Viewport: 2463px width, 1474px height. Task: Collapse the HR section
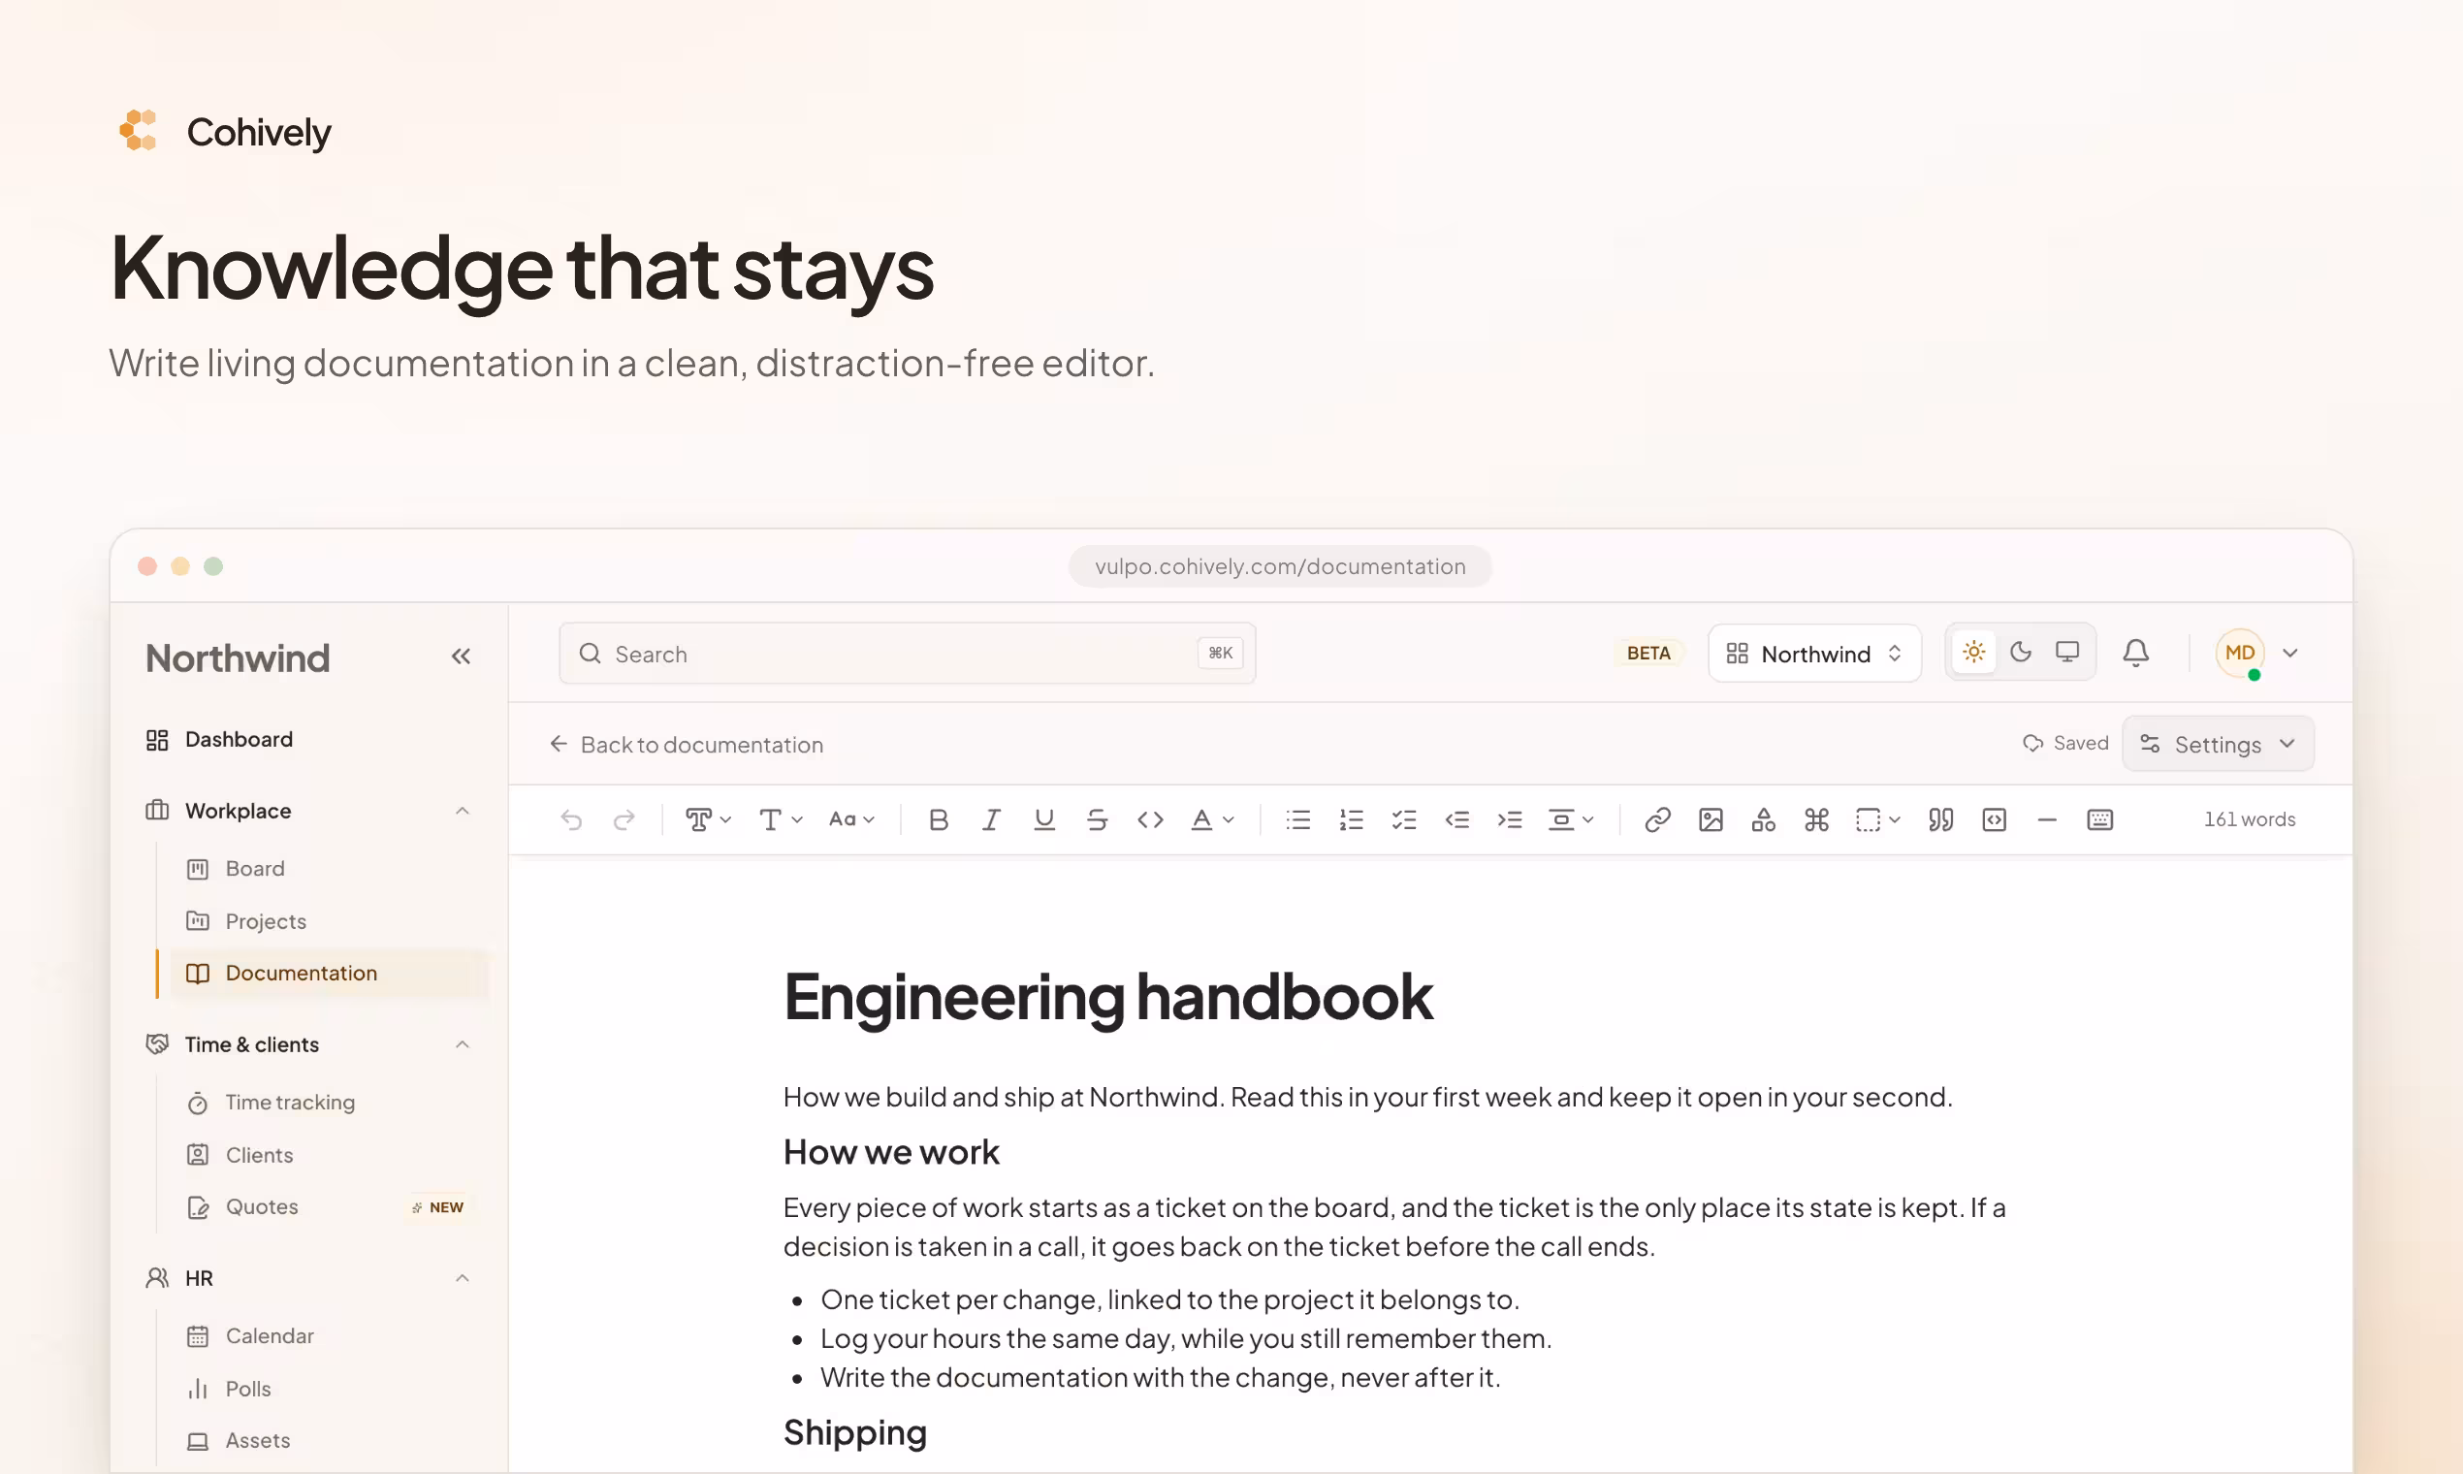pos(462,1278)
